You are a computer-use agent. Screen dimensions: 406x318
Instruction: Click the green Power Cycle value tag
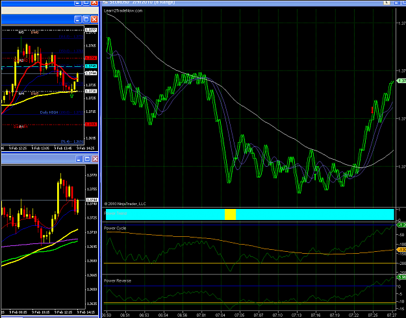point(401,225)
